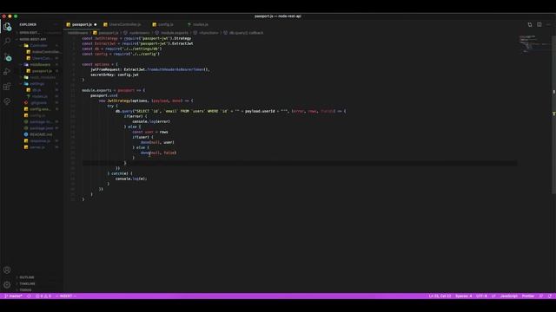Open package.json in the explorer
This screenshot has width=556, height=312.
41,128
